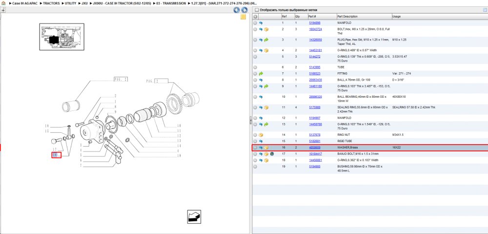Image resolution: width=488 pixels, height=234 pixels.
Task: Click blue back-arrow icon on BALL 4.76mm row
Action: pos(261,80)
